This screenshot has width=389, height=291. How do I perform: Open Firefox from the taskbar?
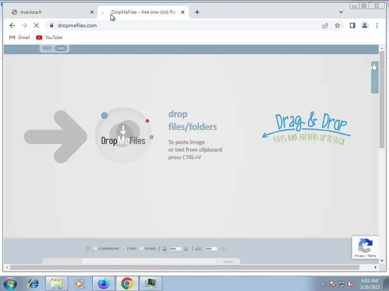click(104, 283)
